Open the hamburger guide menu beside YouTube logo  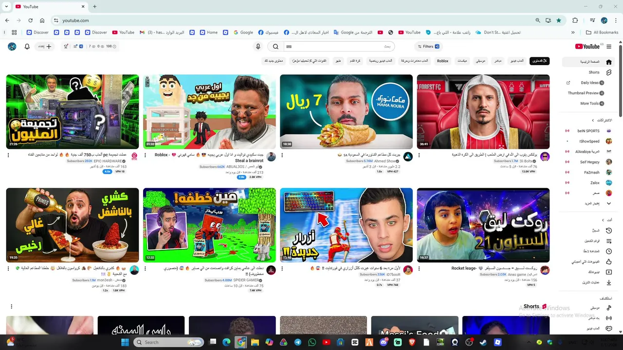[609, 47]
